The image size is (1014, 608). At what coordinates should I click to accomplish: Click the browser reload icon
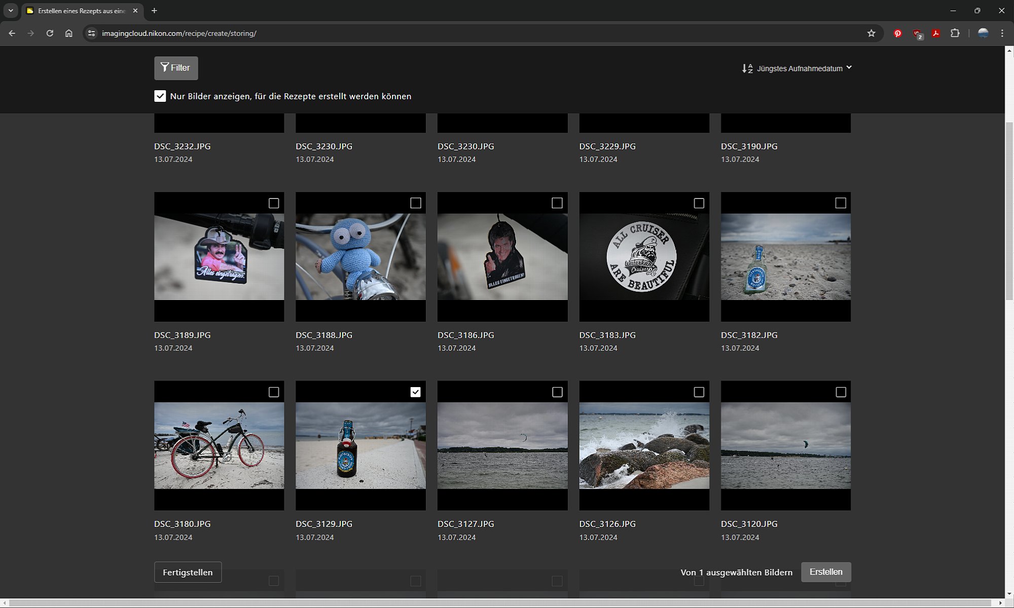tap(50, 33)
